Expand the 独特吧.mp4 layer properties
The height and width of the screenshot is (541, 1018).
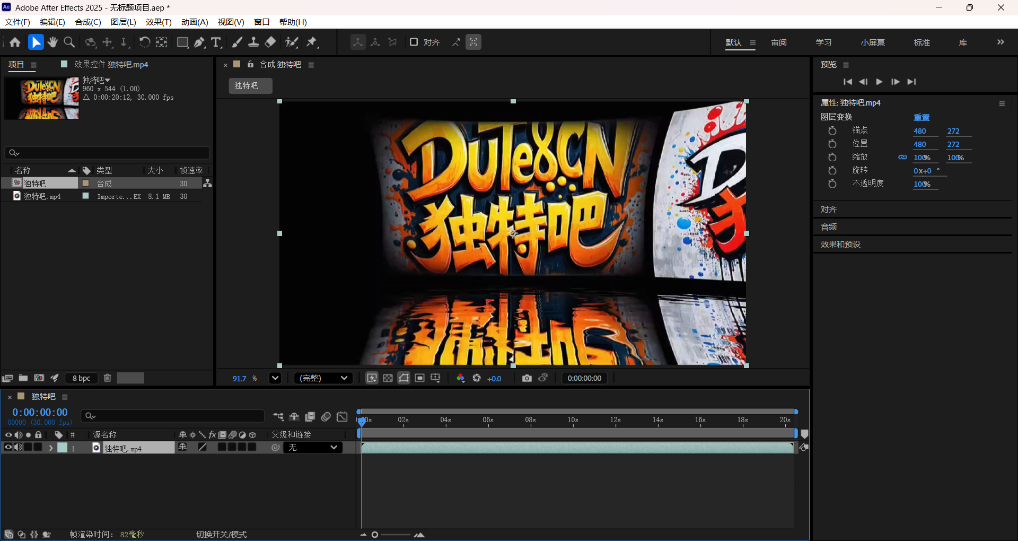(51, 448)
